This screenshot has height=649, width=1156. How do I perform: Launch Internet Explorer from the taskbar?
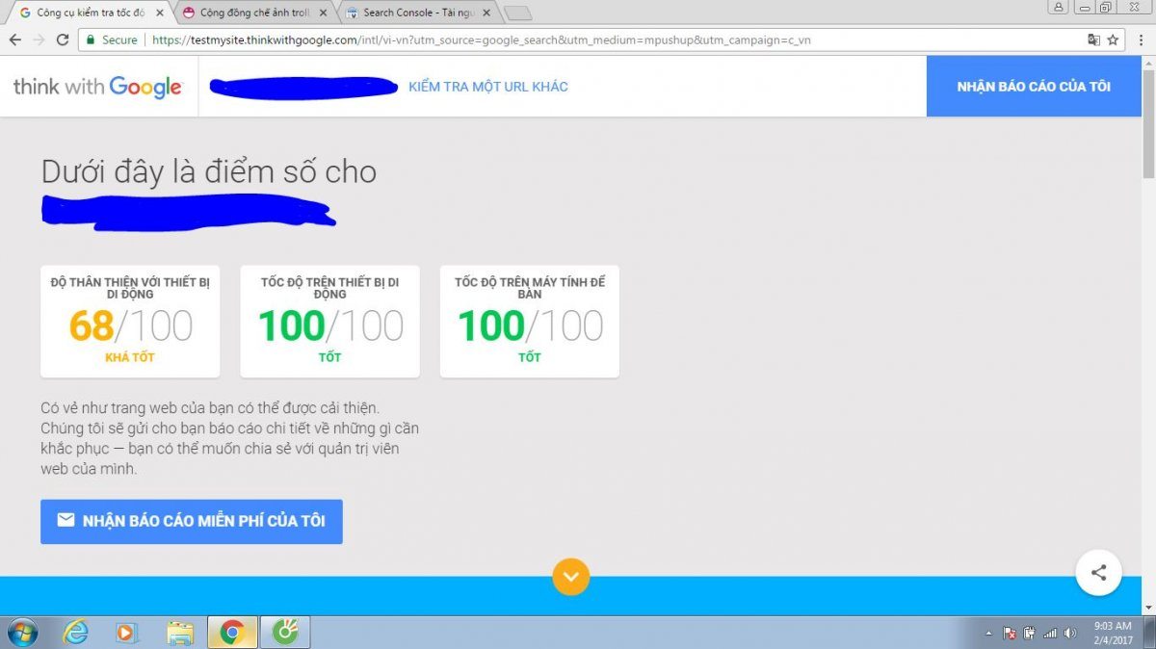click(75, 633)
